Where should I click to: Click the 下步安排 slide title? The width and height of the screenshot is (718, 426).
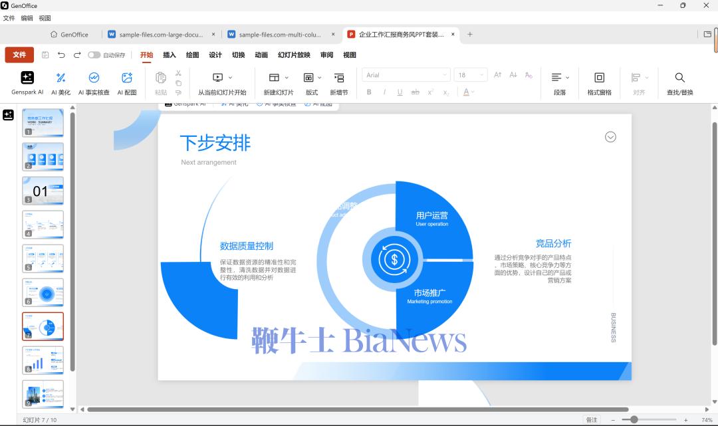pos(215,143)
